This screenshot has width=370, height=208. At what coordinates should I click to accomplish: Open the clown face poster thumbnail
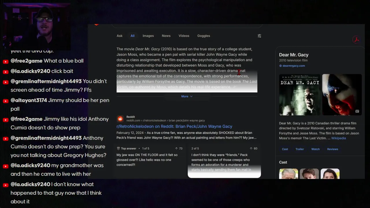(x=342, y=95)
